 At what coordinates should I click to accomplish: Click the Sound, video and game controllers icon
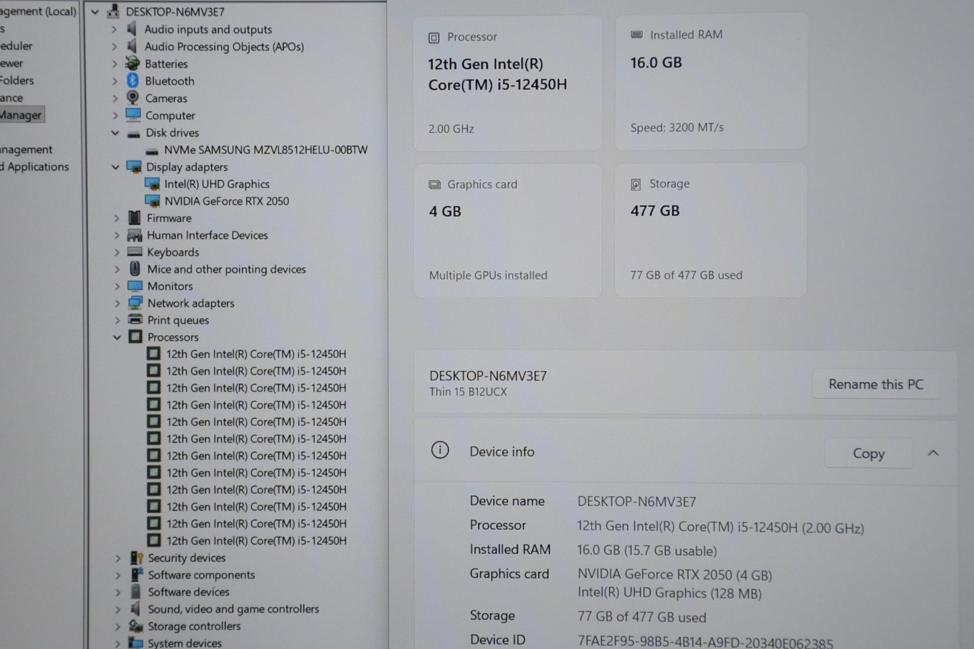(x=135, y=608)
